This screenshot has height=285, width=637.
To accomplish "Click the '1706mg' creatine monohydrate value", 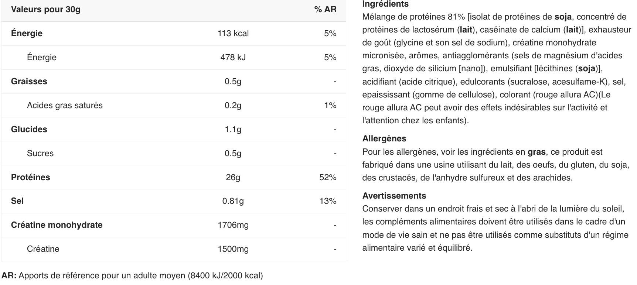I will pos(233,225).
